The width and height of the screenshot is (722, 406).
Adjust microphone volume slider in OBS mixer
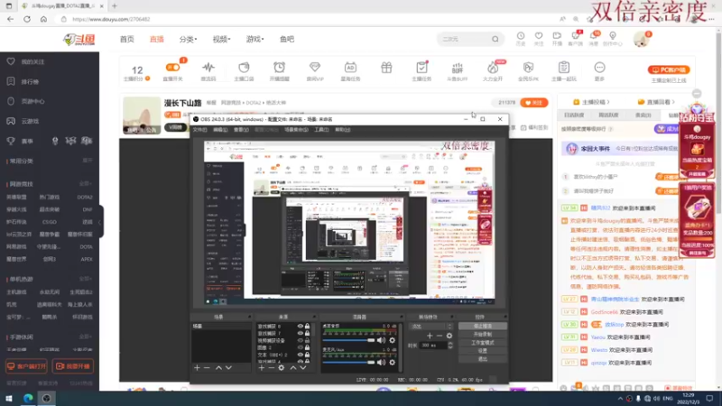(x=348, y=363)
